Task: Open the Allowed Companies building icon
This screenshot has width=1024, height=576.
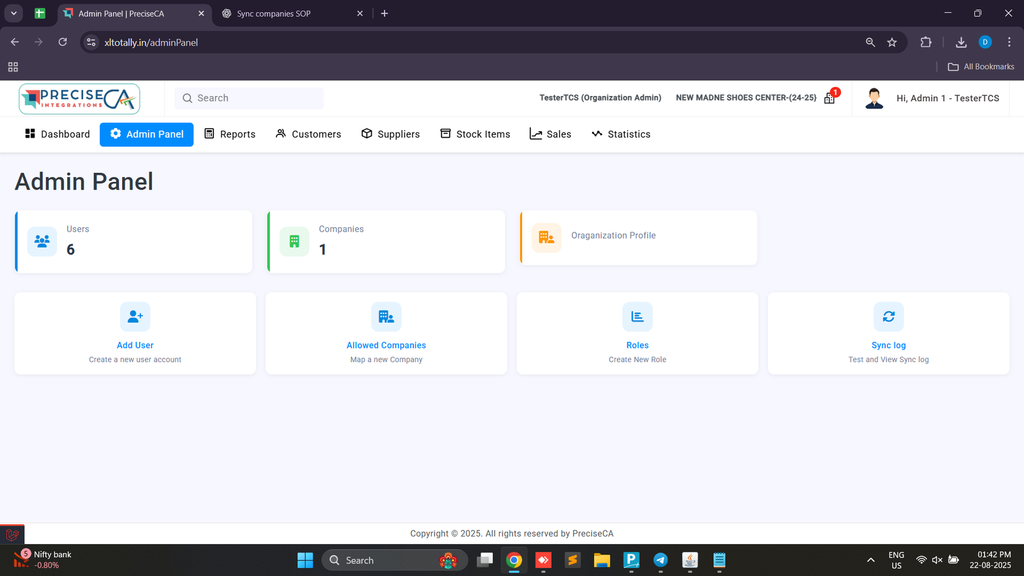Action: pos(386,317)
